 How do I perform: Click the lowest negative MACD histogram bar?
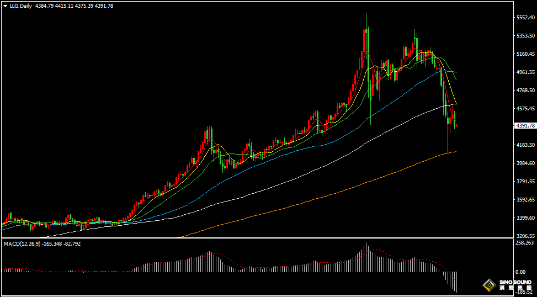[x=456, y=282]
